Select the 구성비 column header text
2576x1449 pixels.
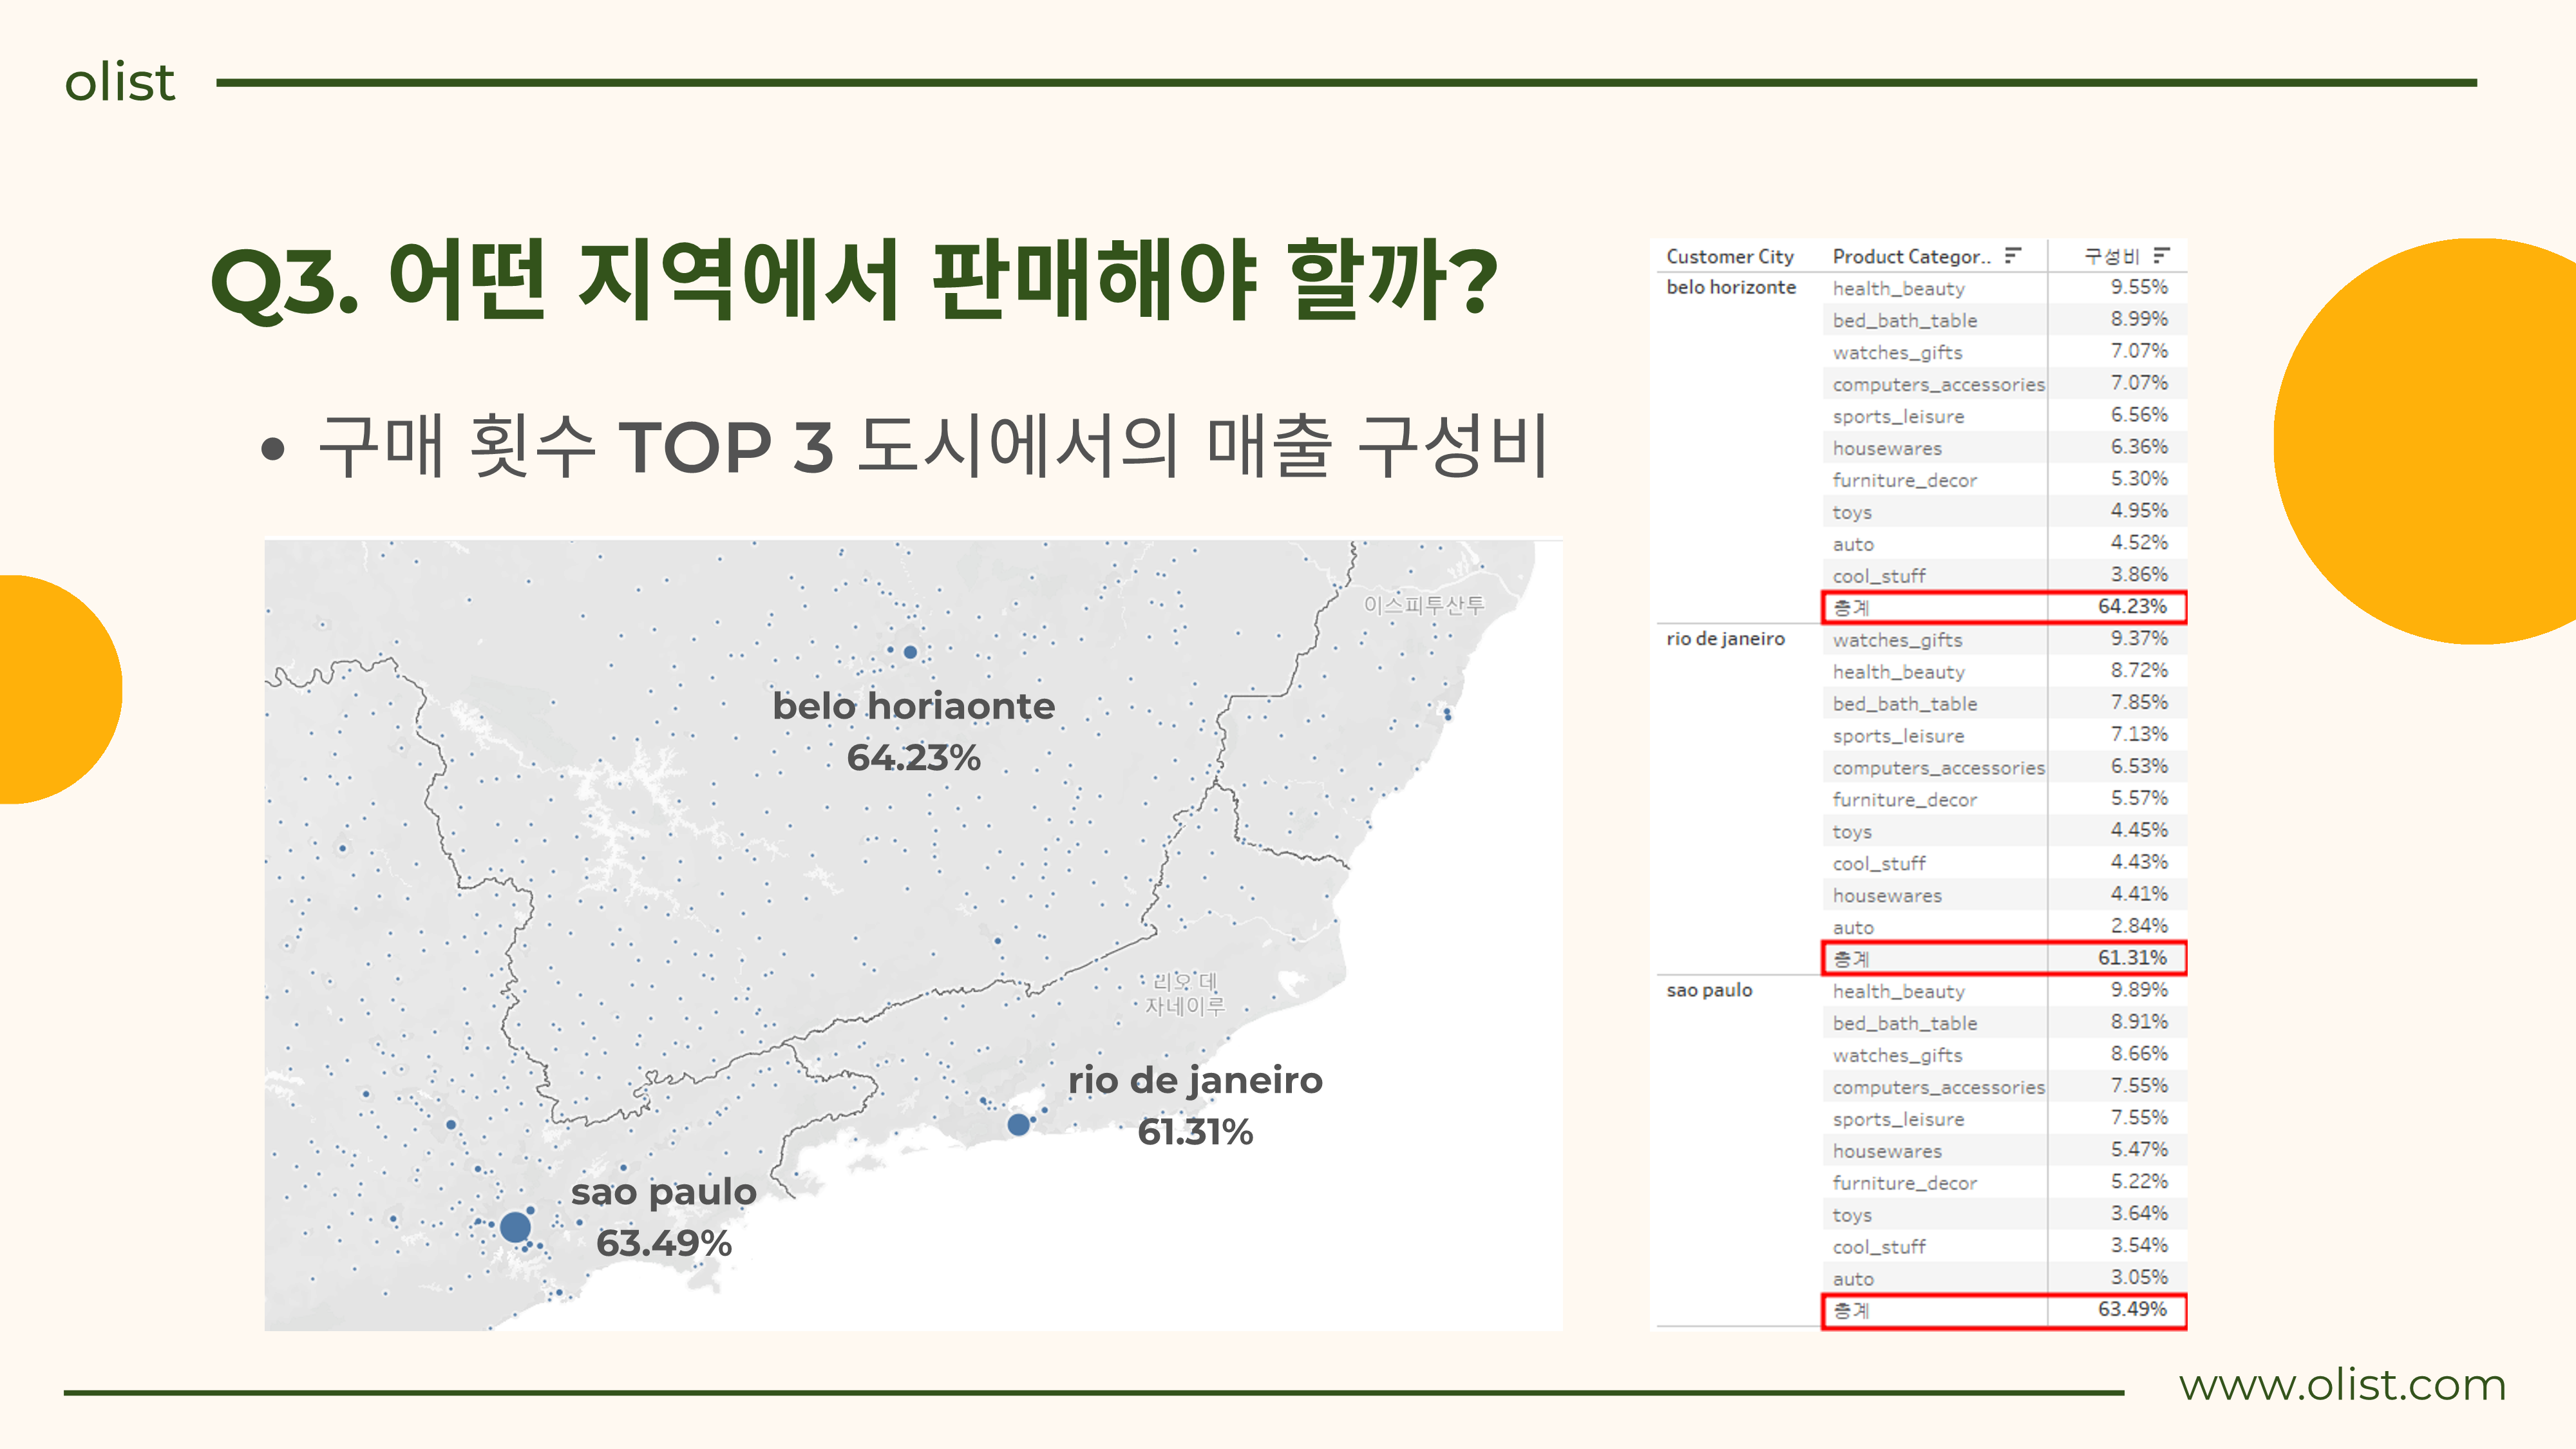pyautogui.click(x=2111, y=256)
